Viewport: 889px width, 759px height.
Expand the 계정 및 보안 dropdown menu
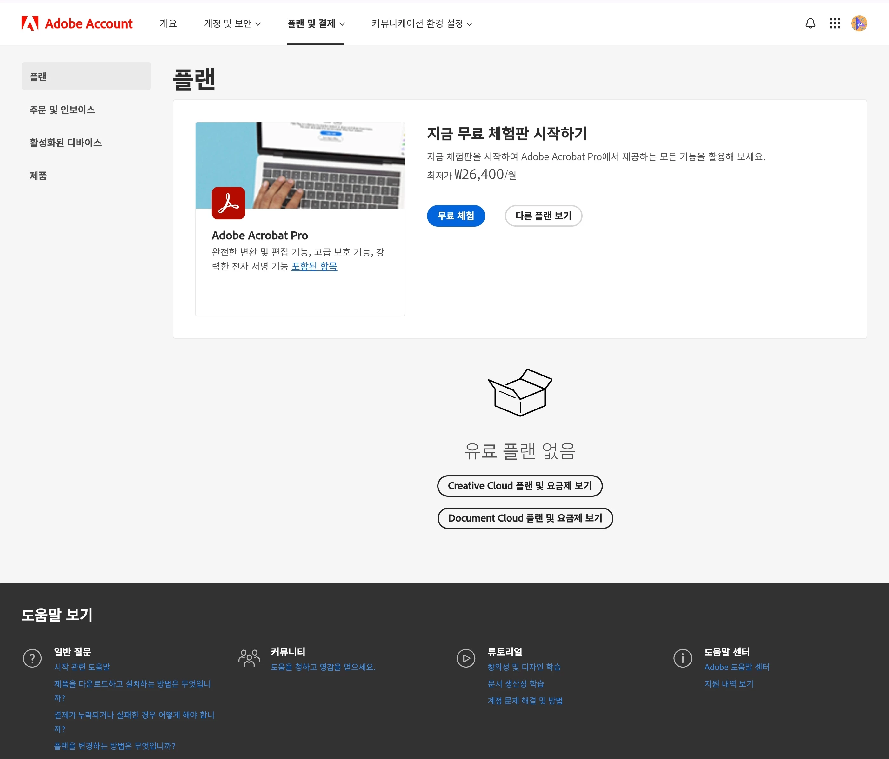pos(232,23)
